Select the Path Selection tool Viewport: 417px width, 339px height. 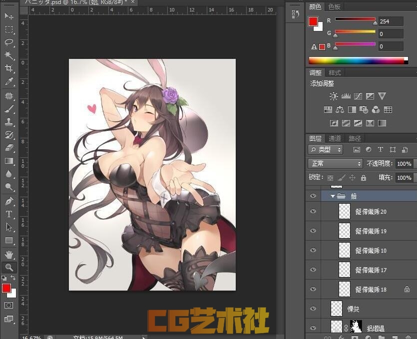(9, 227)
